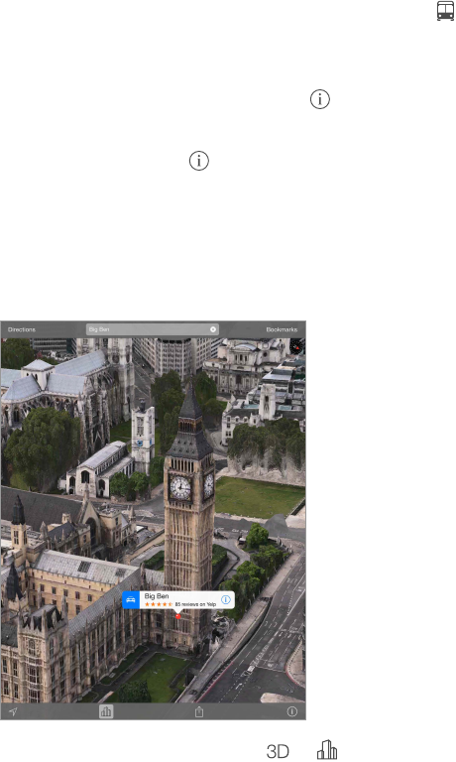Tap the current location arrow icon
456x762 pixels.
click(13, 712)
